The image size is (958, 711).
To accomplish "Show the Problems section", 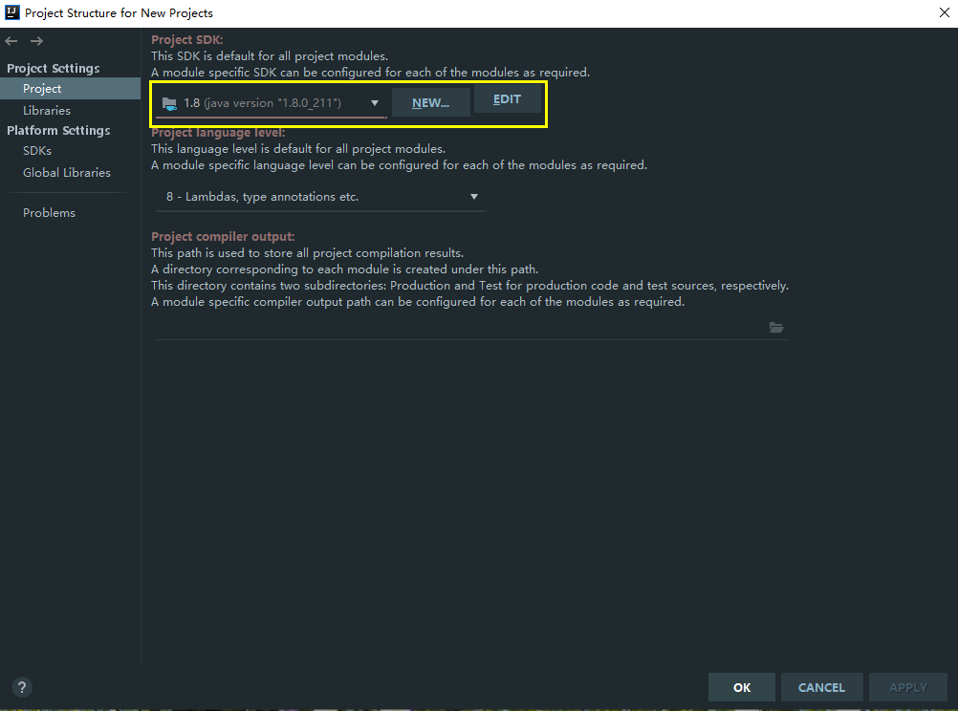I will pos(49,213).
